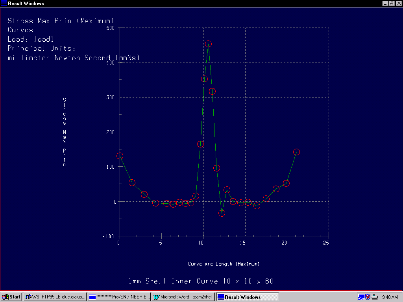Close the Result Windows window
The height and width of the screenshot is (302, 403).
(x=398, y=3)
